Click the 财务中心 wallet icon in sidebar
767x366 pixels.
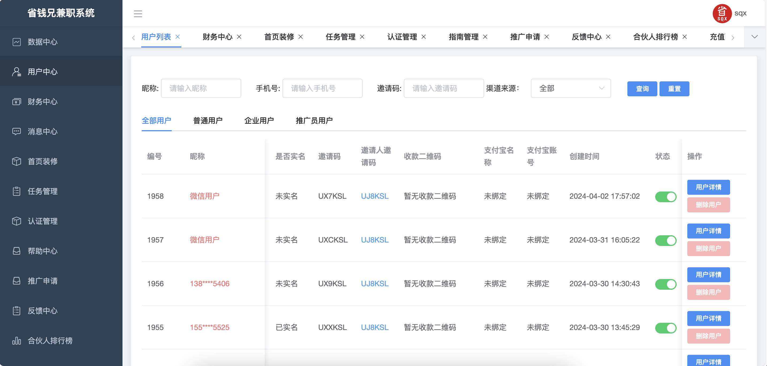point(17,102)
